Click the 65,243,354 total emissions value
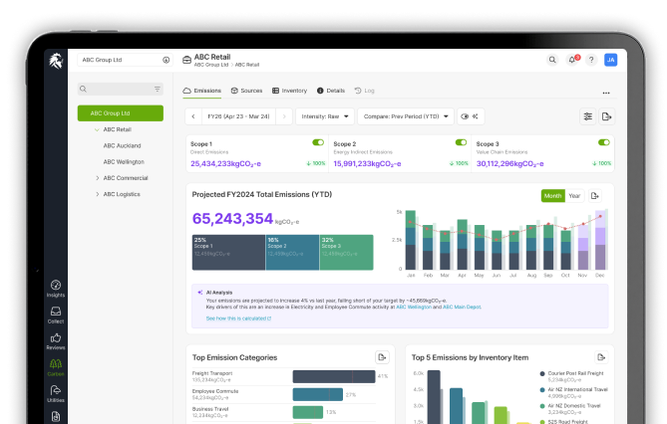 (232, 218)
